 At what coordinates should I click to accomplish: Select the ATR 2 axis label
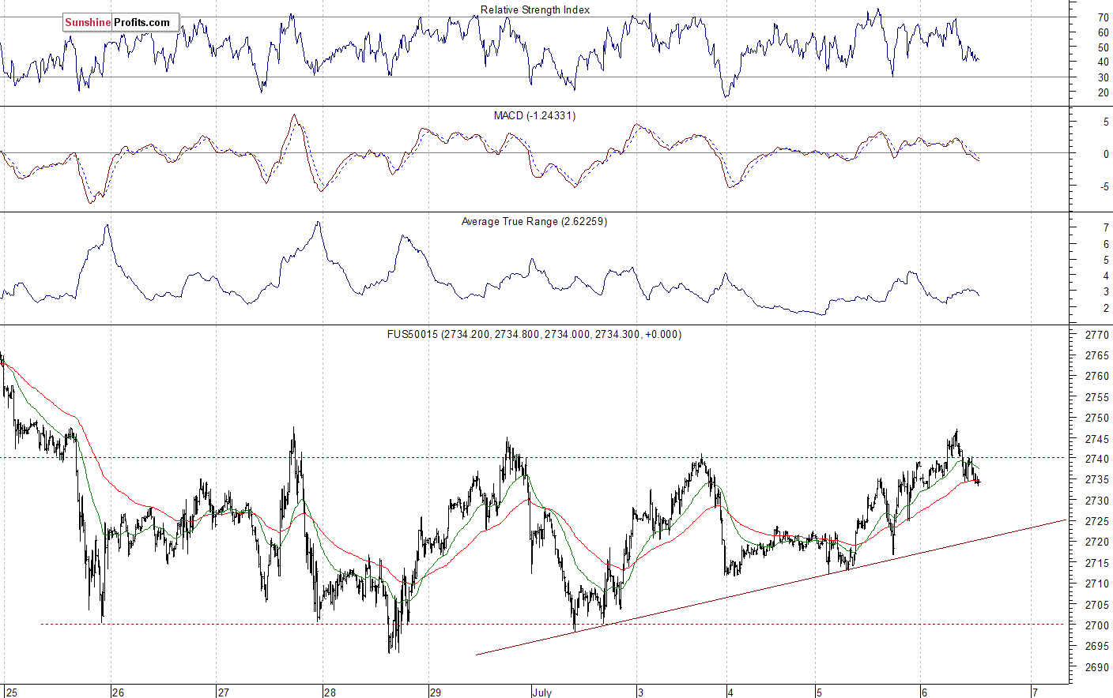(1106, 309)
